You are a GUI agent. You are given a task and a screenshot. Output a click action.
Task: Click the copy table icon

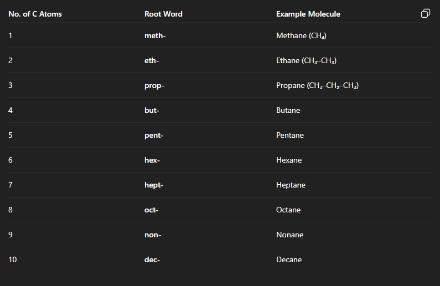[x=426, y=13]
